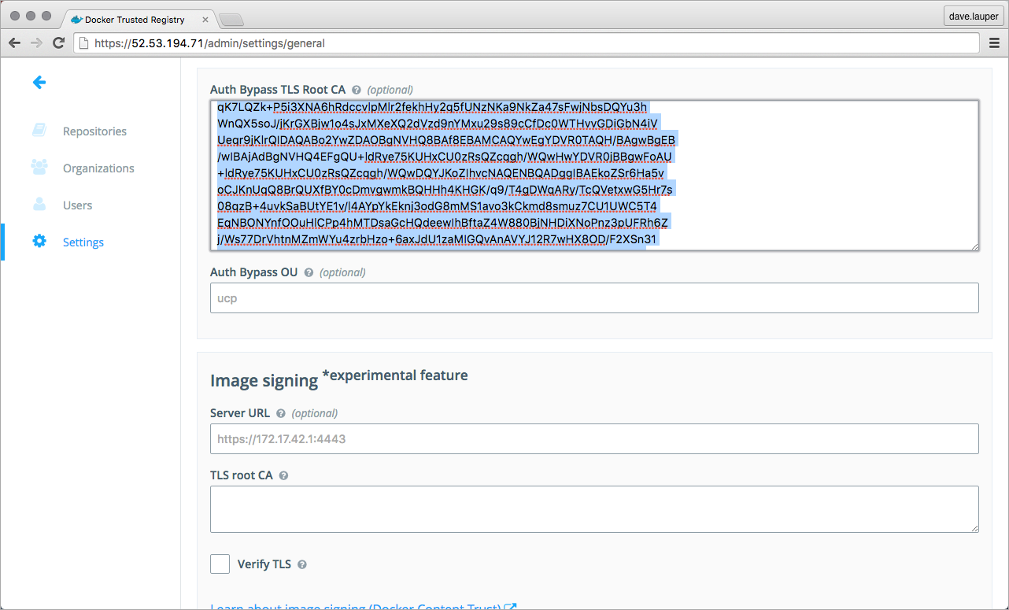Viewport: 1009px width, 610px height.
Task: Click help icon beside Auth Bypass TLS Root CA
Action: (x=357, y=91)
